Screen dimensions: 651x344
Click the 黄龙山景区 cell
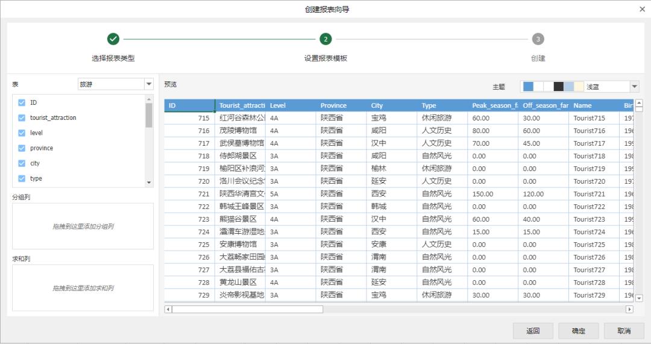point(240,283)
